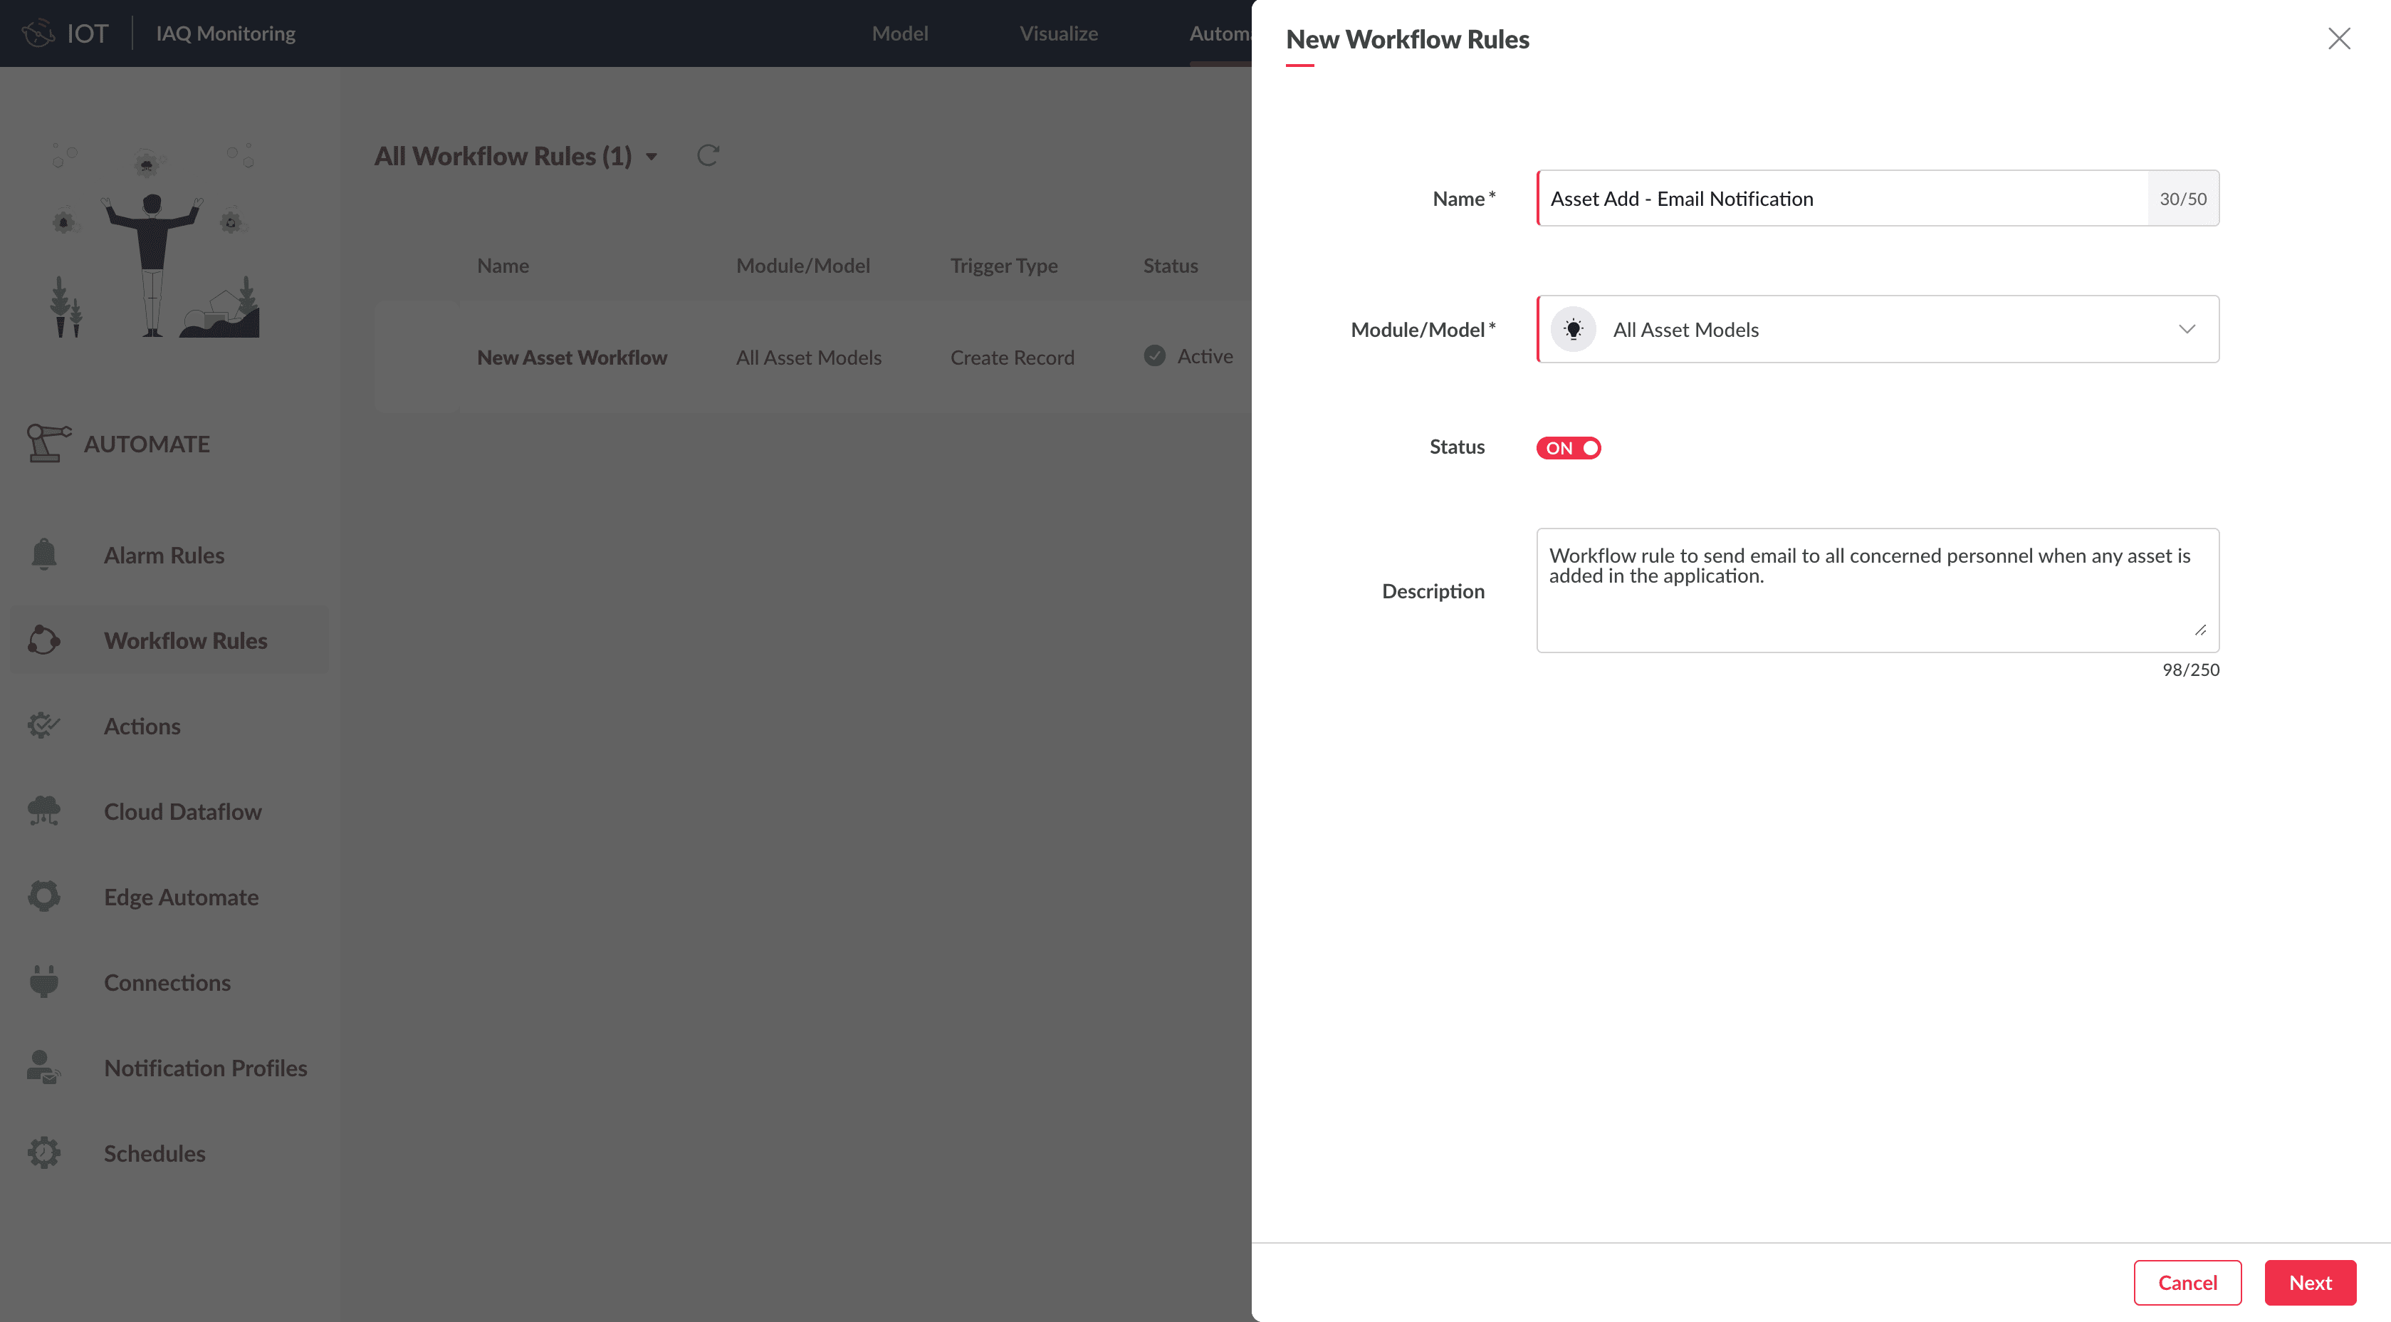Click the Cloud Dataflow cloud icon

43,811
